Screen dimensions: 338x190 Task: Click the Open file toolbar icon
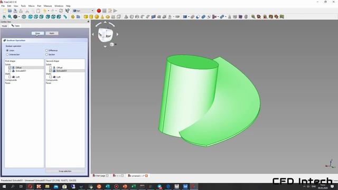10,11
